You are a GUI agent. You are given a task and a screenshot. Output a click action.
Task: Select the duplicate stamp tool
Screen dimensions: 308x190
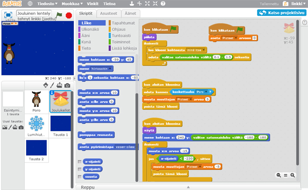(x=132, y=4)
